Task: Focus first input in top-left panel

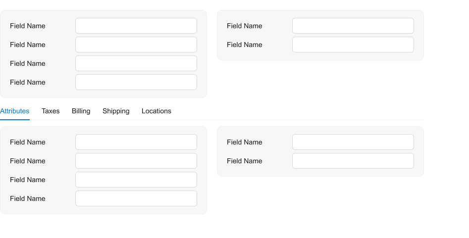Action: pos(136,26)
